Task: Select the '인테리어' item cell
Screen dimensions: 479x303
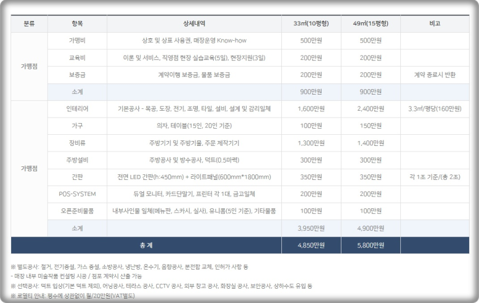Action: [77, 109]
